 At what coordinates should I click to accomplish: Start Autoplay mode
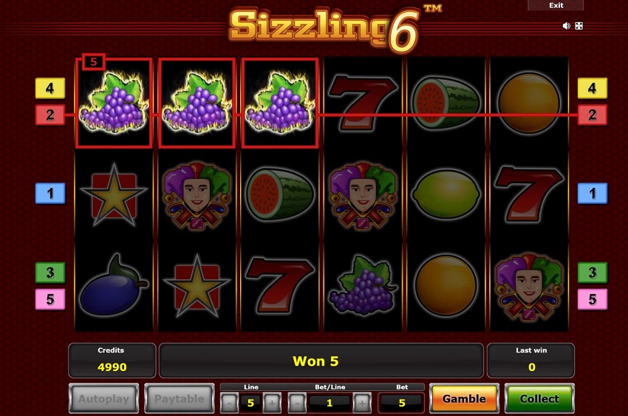click(x=103, y=398)
